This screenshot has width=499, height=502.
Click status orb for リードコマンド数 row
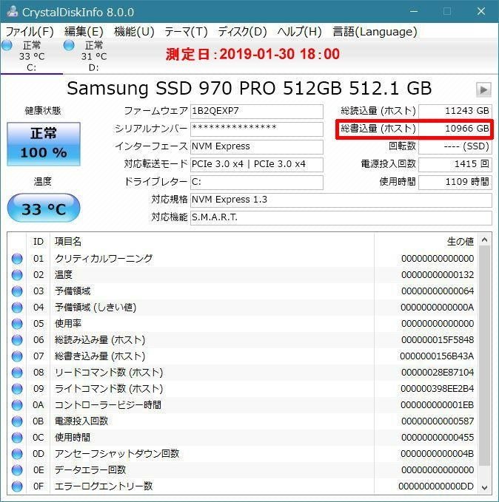(17, 373)
